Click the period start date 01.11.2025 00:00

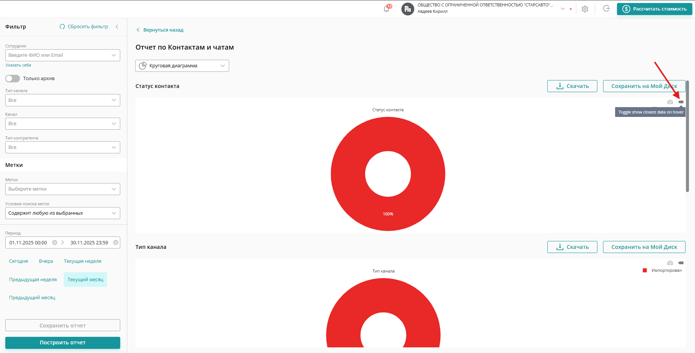28,243
